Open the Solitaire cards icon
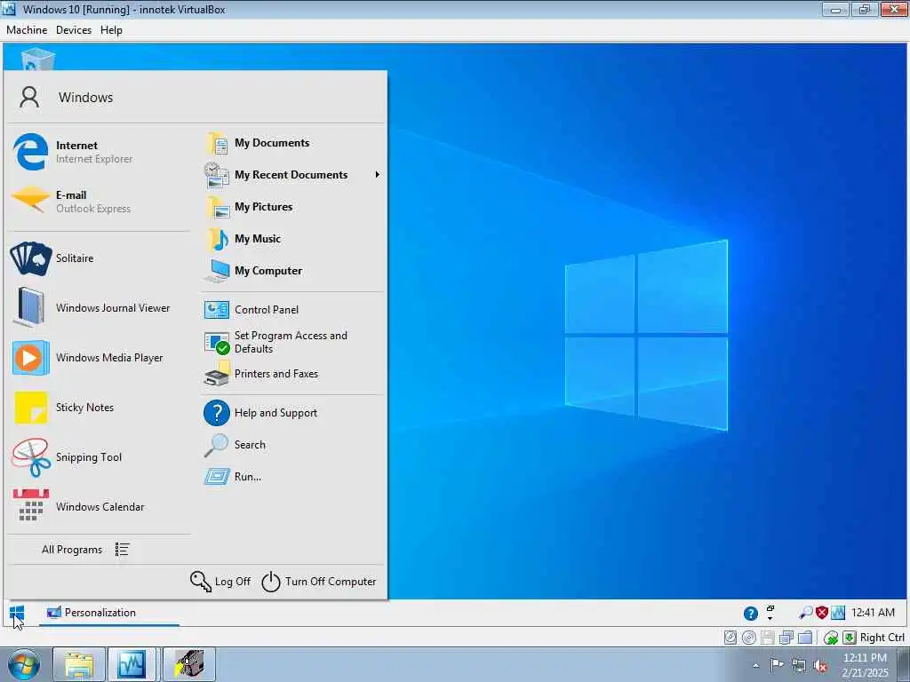 click(31, 258)
